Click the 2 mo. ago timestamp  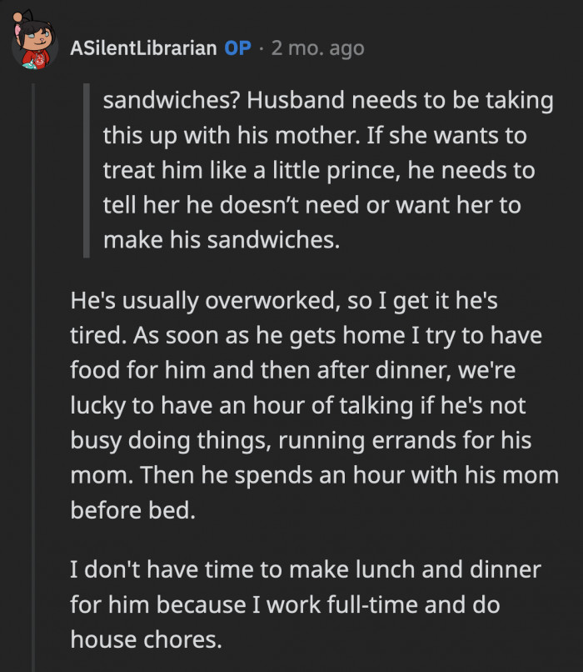tap(314, 48)
